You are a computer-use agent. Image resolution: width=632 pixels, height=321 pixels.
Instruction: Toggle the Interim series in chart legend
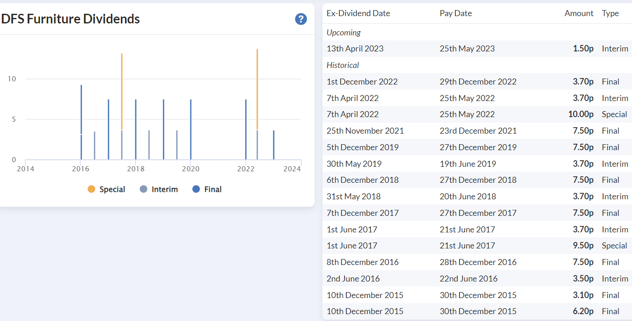click(x=159, y=189)
